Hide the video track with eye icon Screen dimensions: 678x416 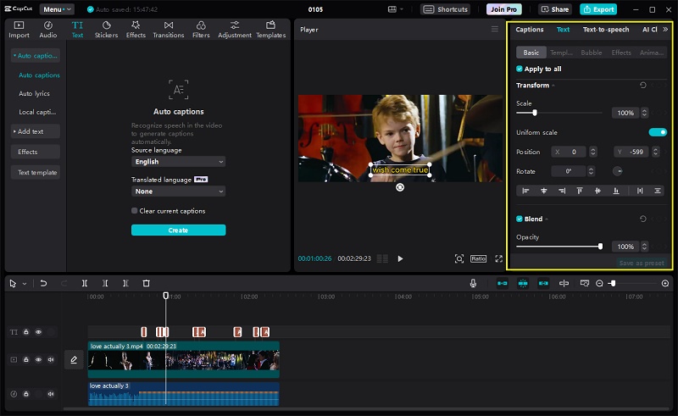pyautogui.click(x=38, y=359)
